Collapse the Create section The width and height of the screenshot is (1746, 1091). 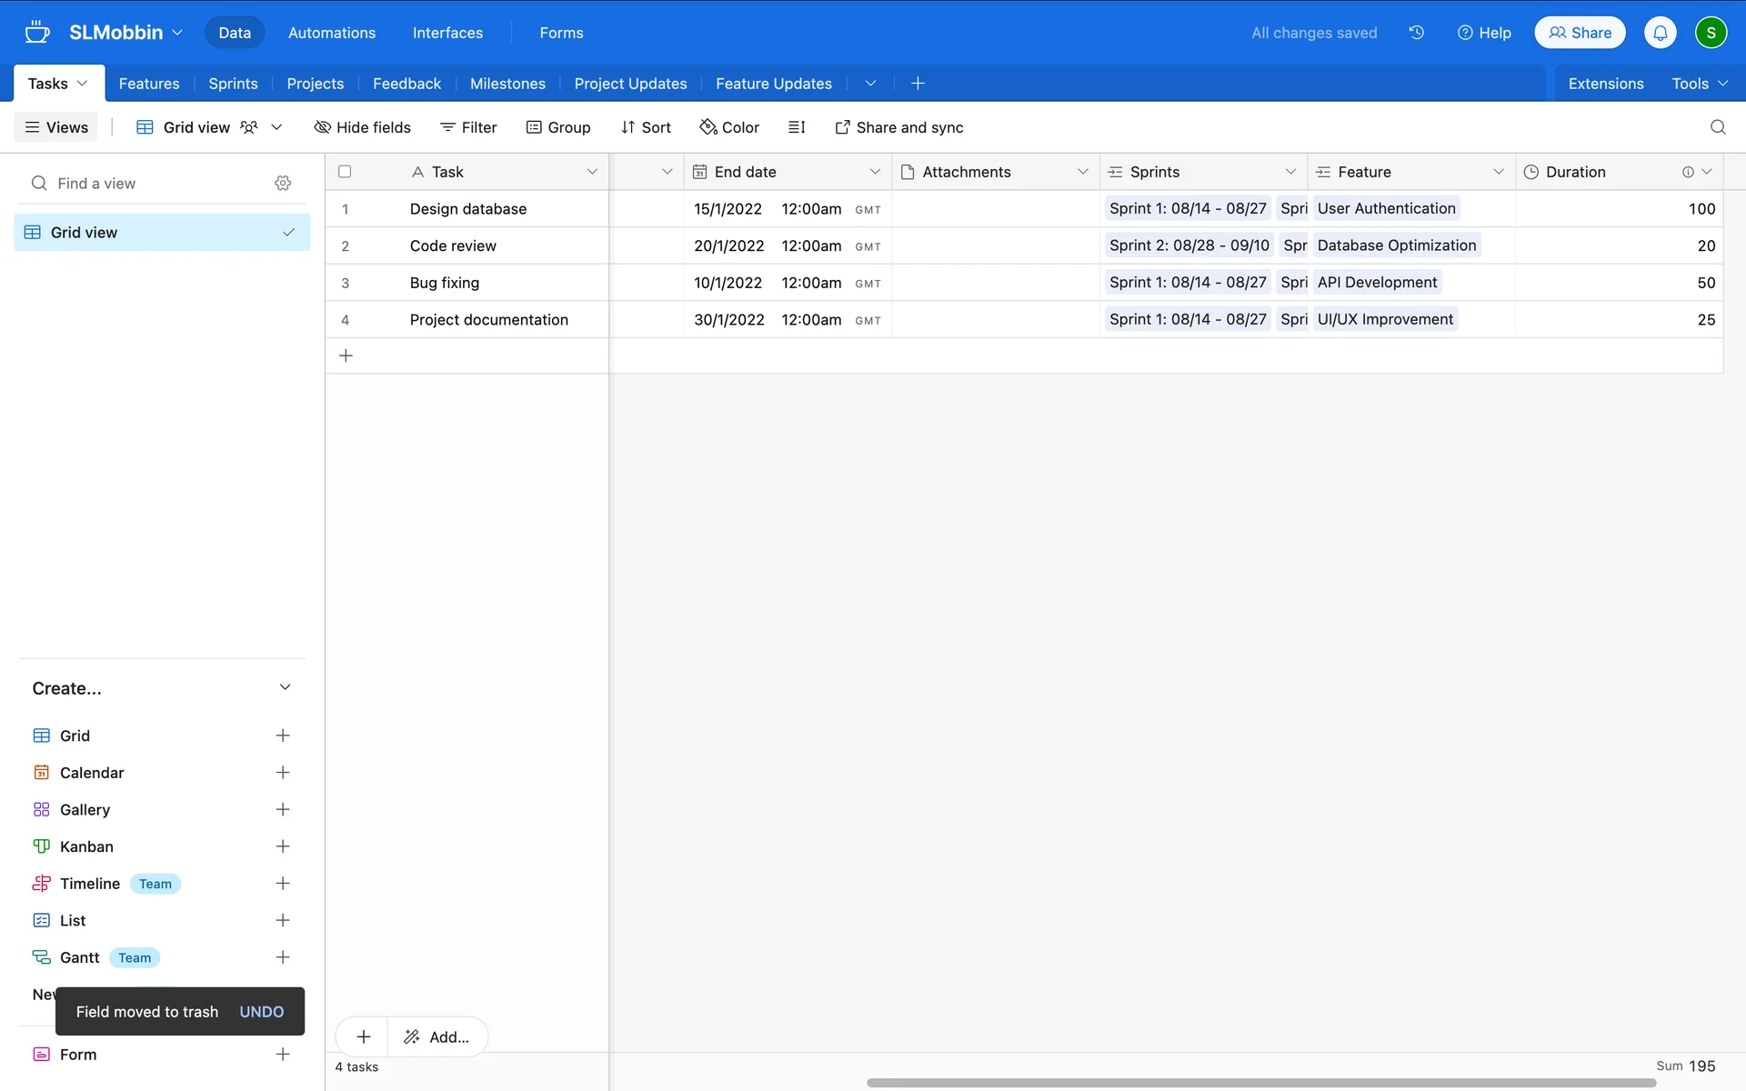click(x=285, y=687)
